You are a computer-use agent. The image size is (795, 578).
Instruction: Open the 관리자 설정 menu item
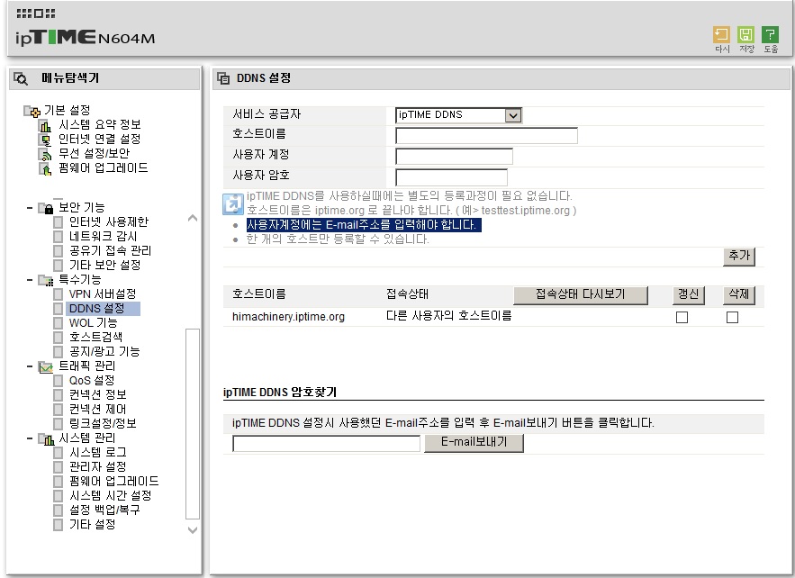(98, 467)
